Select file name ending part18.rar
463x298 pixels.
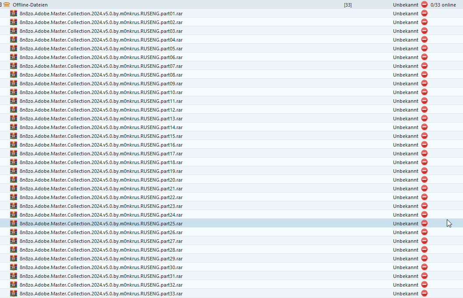point(101,162)
